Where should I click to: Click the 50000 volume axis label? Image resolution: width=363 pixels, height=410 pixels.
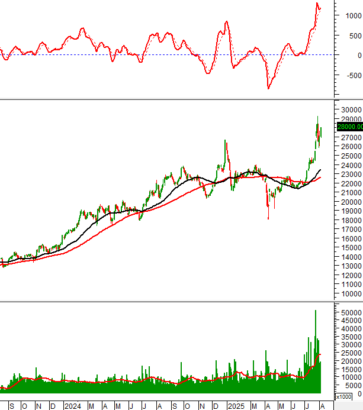point(352,313)
